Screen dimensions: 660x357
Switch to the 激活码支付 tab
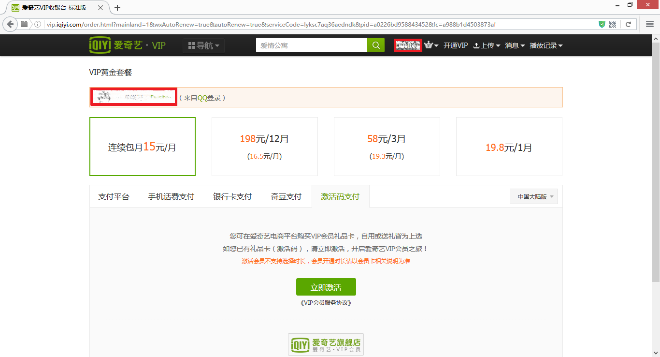pos(341,196)
